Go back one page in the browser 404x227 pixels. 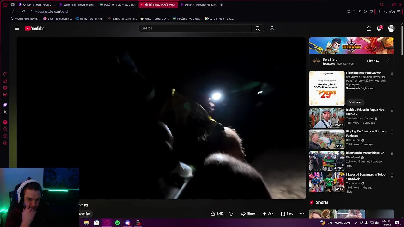[13, 12]
